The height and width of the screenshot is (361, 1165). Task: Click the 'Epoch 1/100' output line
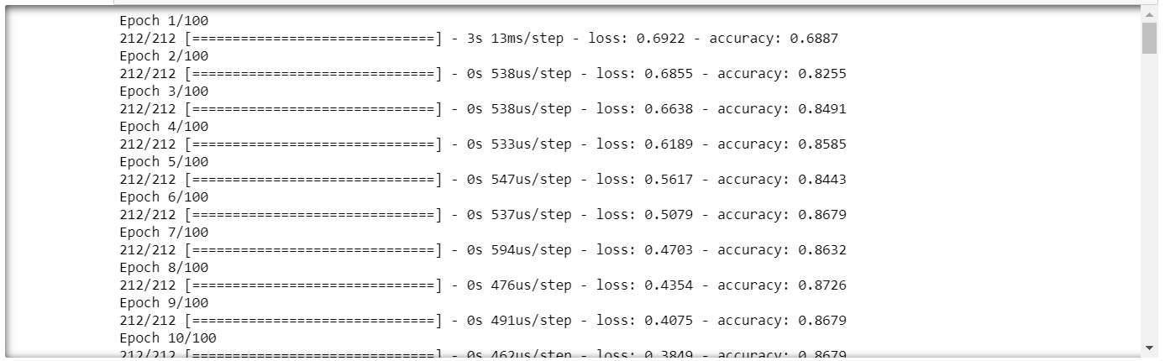tap(164, 20)
